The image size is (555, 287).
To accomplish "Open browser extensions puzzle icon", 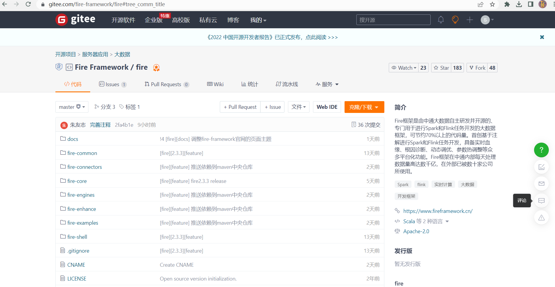I will [507, 4].
